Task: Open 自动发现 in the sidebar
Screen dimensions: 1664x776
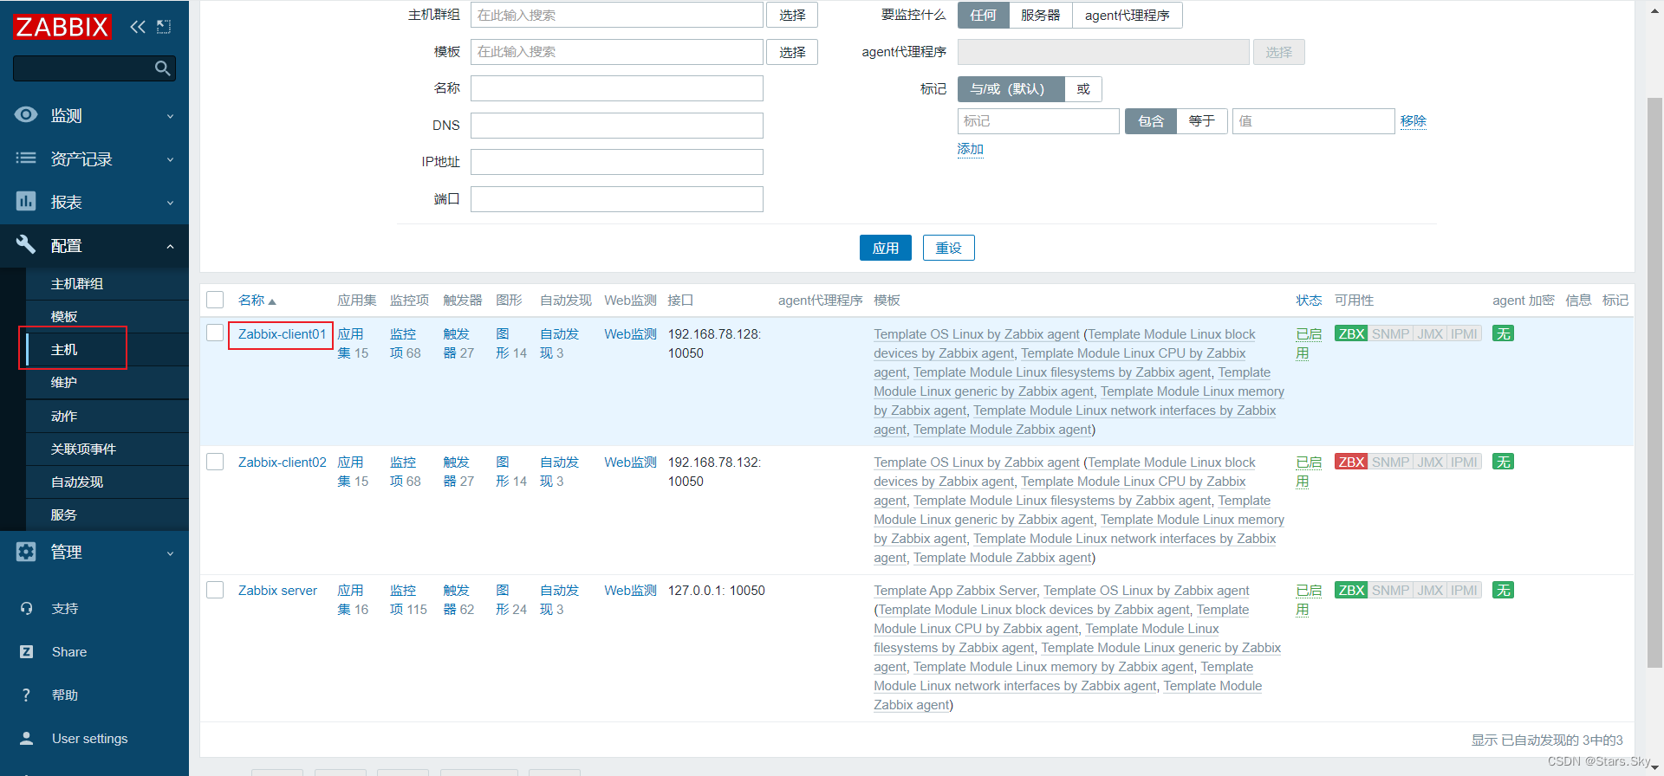Action: coord(107,482)
